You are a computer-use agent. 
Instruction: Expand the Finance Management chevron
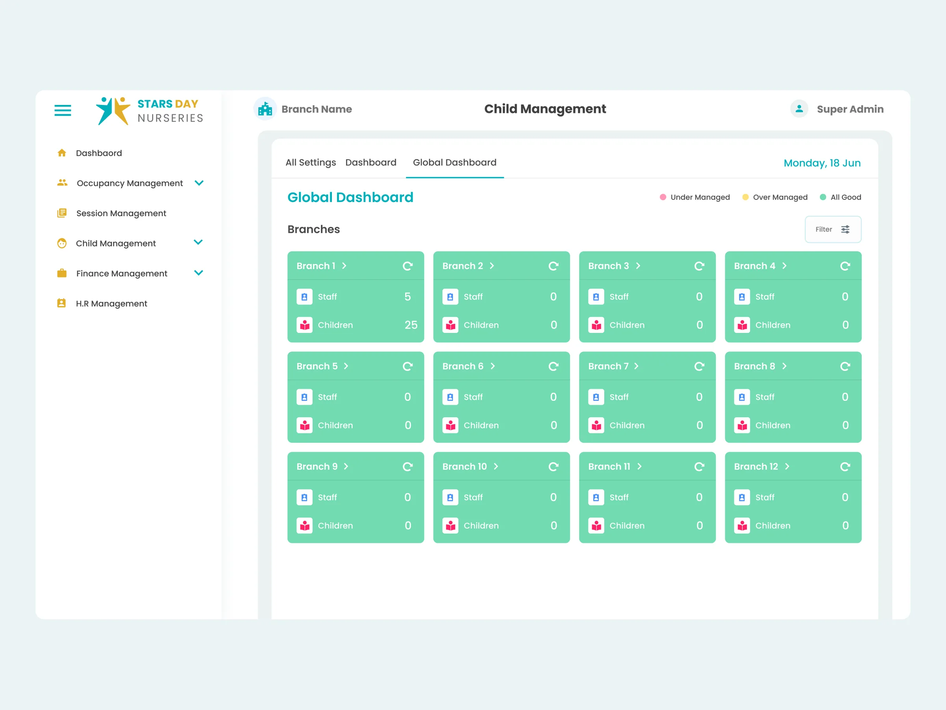[x=198, y=273]
